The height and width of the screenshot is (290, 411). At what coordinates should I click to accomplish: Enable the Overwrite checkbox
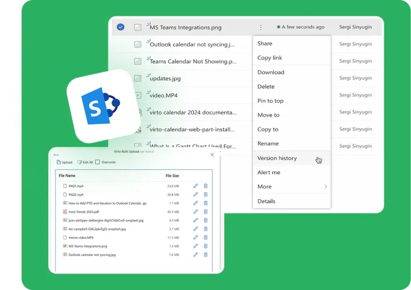pos(98,162)
